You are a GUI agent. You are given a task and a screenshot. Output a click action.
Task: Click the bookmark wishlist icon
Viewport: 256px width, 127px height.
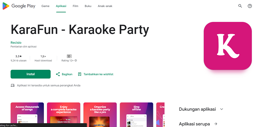tap(79, 74)
